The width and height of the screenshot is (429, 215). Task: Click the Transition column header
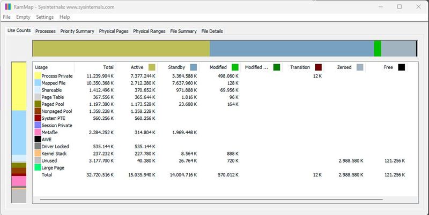303,67
